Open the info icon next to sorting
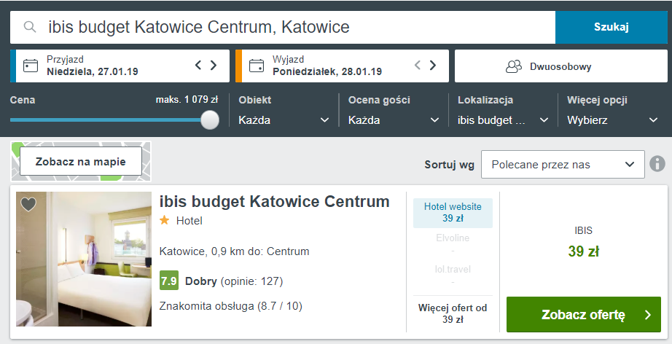The width and height of the screenshot is (672, 344). (x=657, y=164)
